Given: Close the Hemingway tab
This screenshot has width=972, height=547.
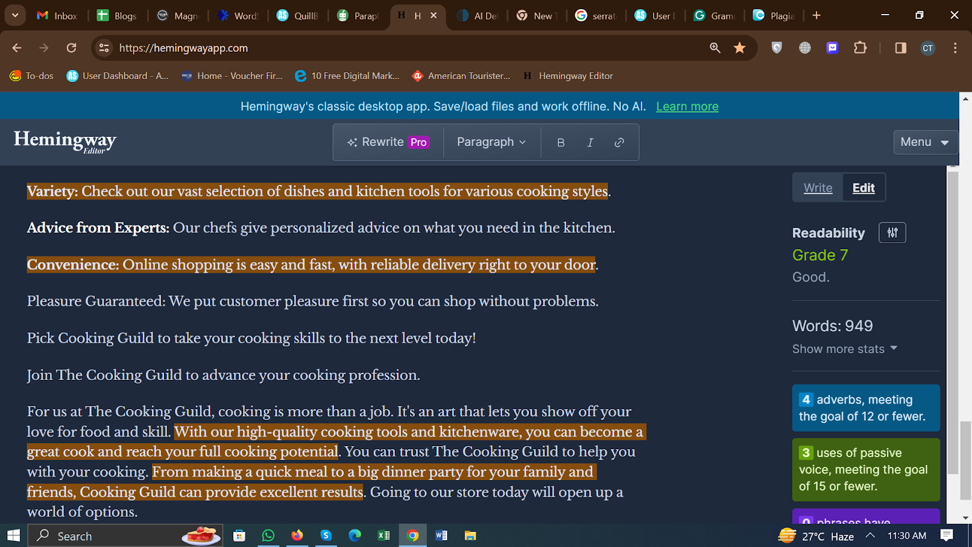Looking at the screenshot, I should (434, 16).
